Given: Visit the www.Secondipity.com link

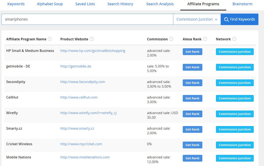Looking at the screenshot, I should [83, 82].
